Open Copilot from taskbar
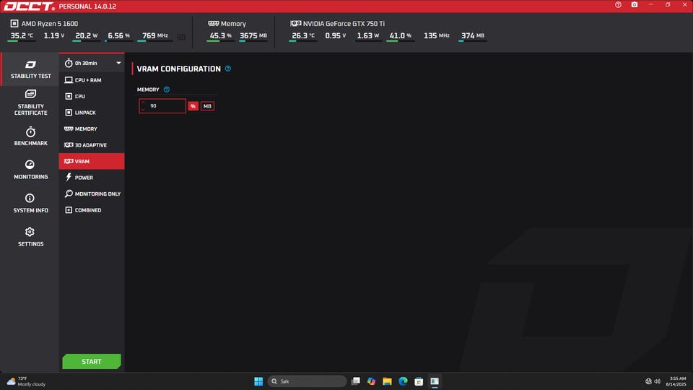This screenshot has width=693, height=390. 371,381
